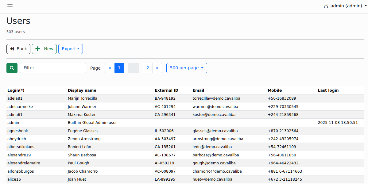368x184 pixels.
Task: Open the built-in admin user record
Action: 13,122
